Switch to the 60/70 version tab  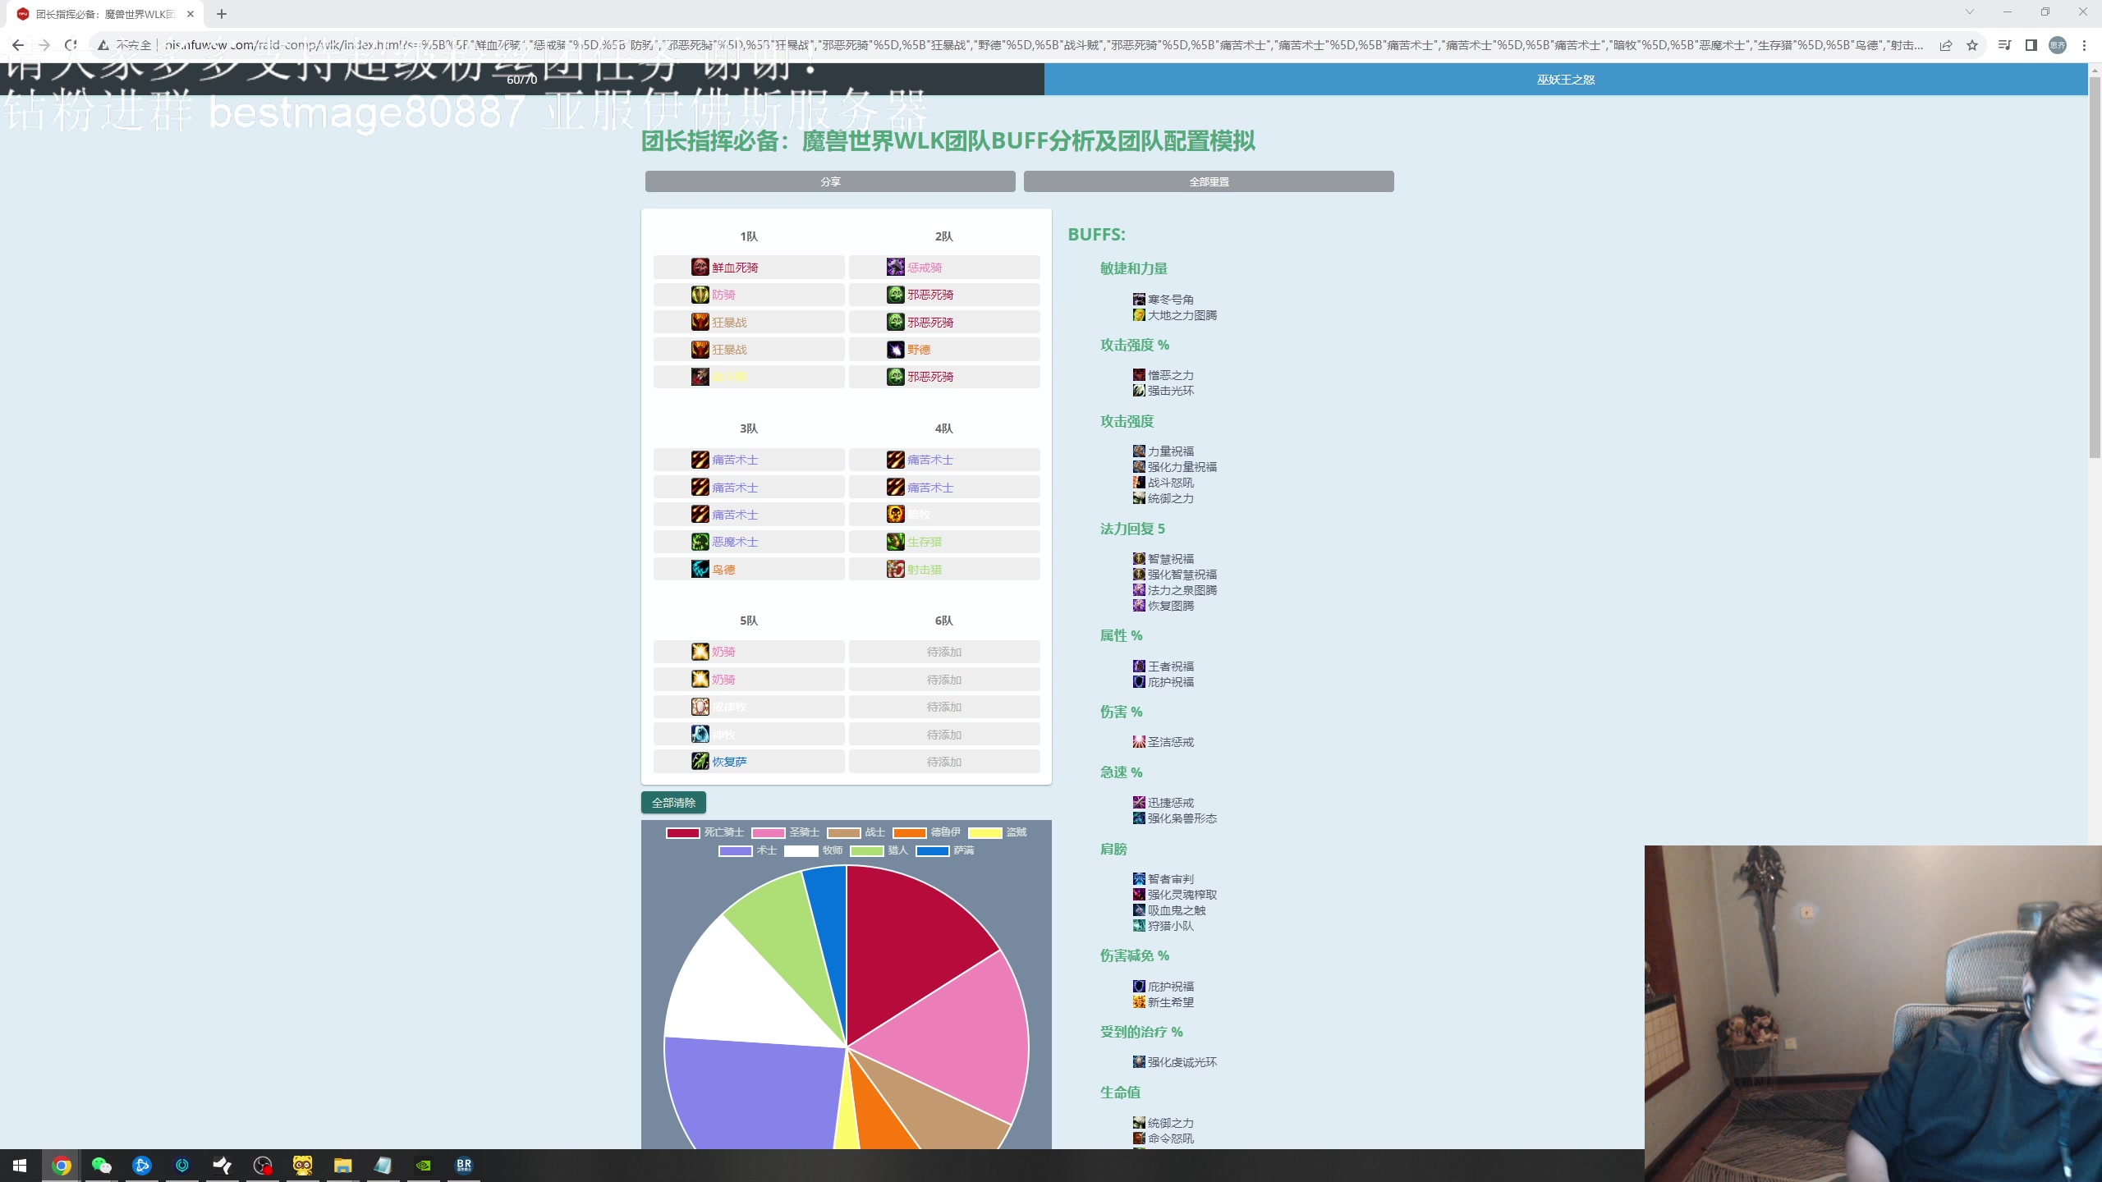tap(522, 80)
